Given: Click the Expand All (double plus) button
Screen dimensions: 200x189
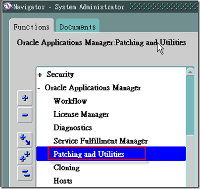Looking at the screenshot, I should pos(25,156).
